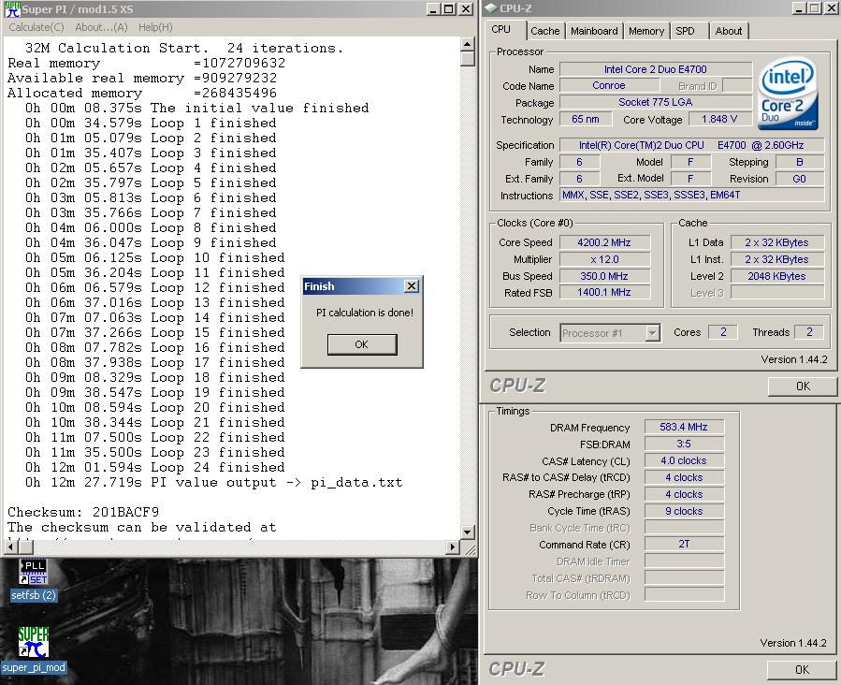Click the Core Speed value 4200.2 MHz

pyautogui.click(x=604, y=242)
